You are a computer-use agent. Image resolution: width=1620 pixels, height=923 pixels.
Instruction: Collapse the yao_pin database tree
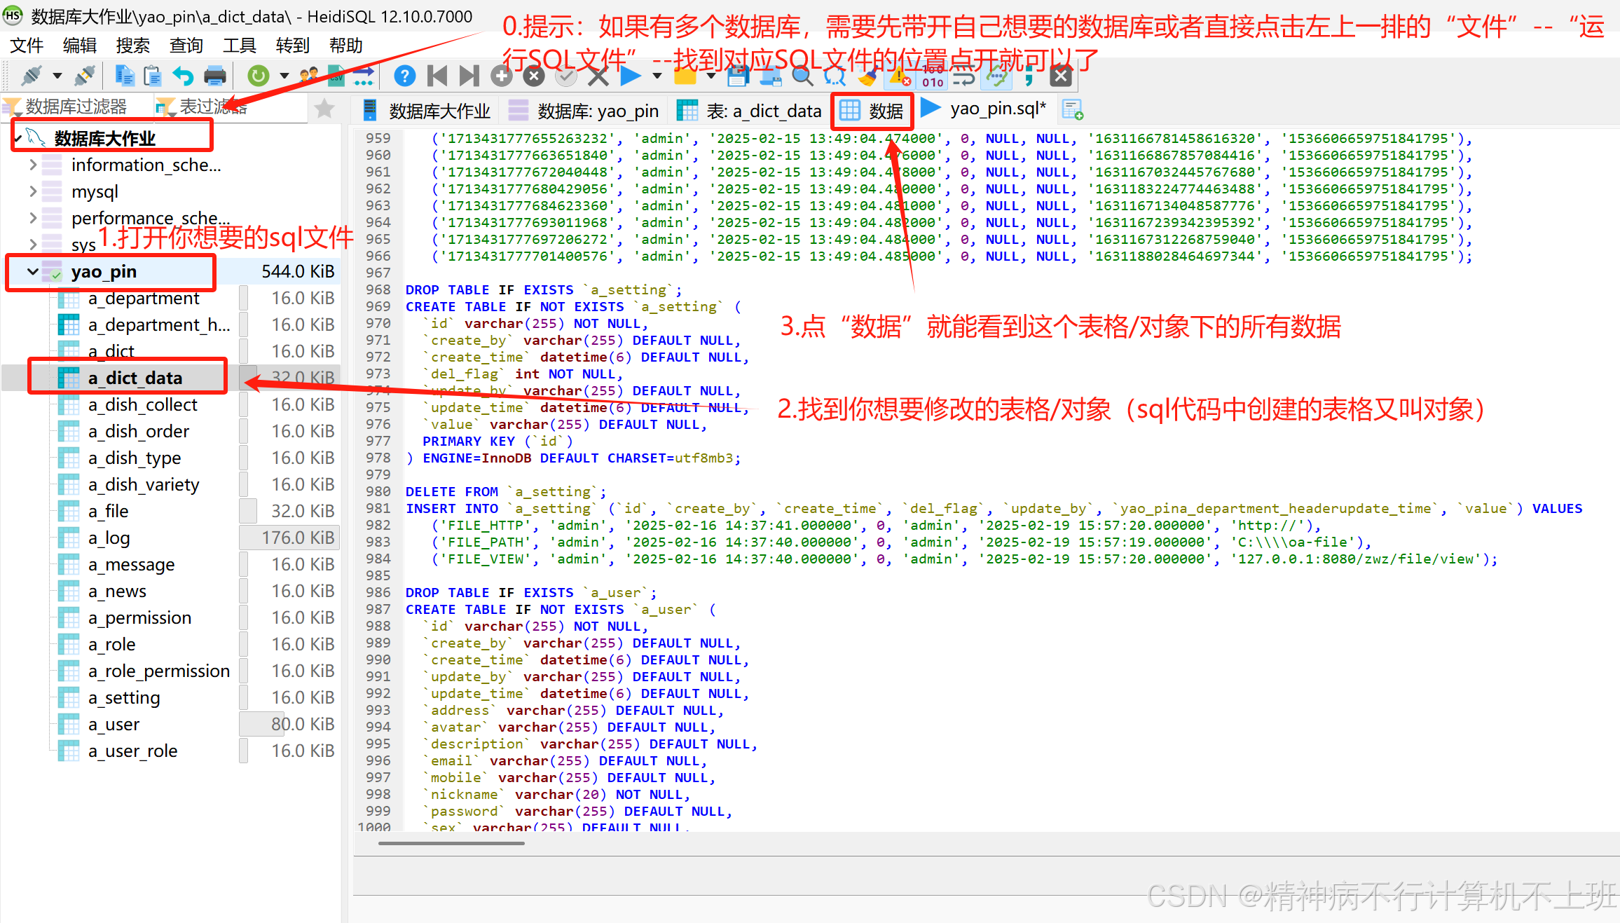tap(32, 271)
